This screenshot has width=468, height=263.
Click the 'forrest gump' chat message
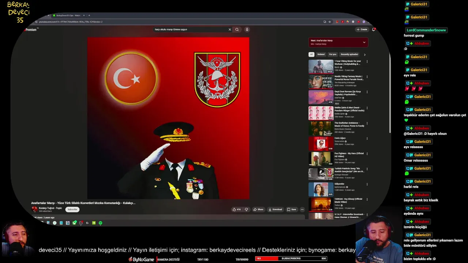coord(414,36)
